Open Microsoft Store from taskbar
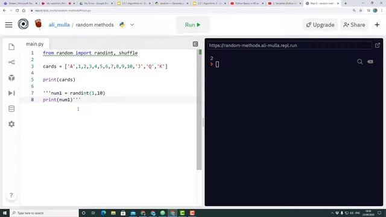Screen dimensions: 386x217 (x=123, y=213)
